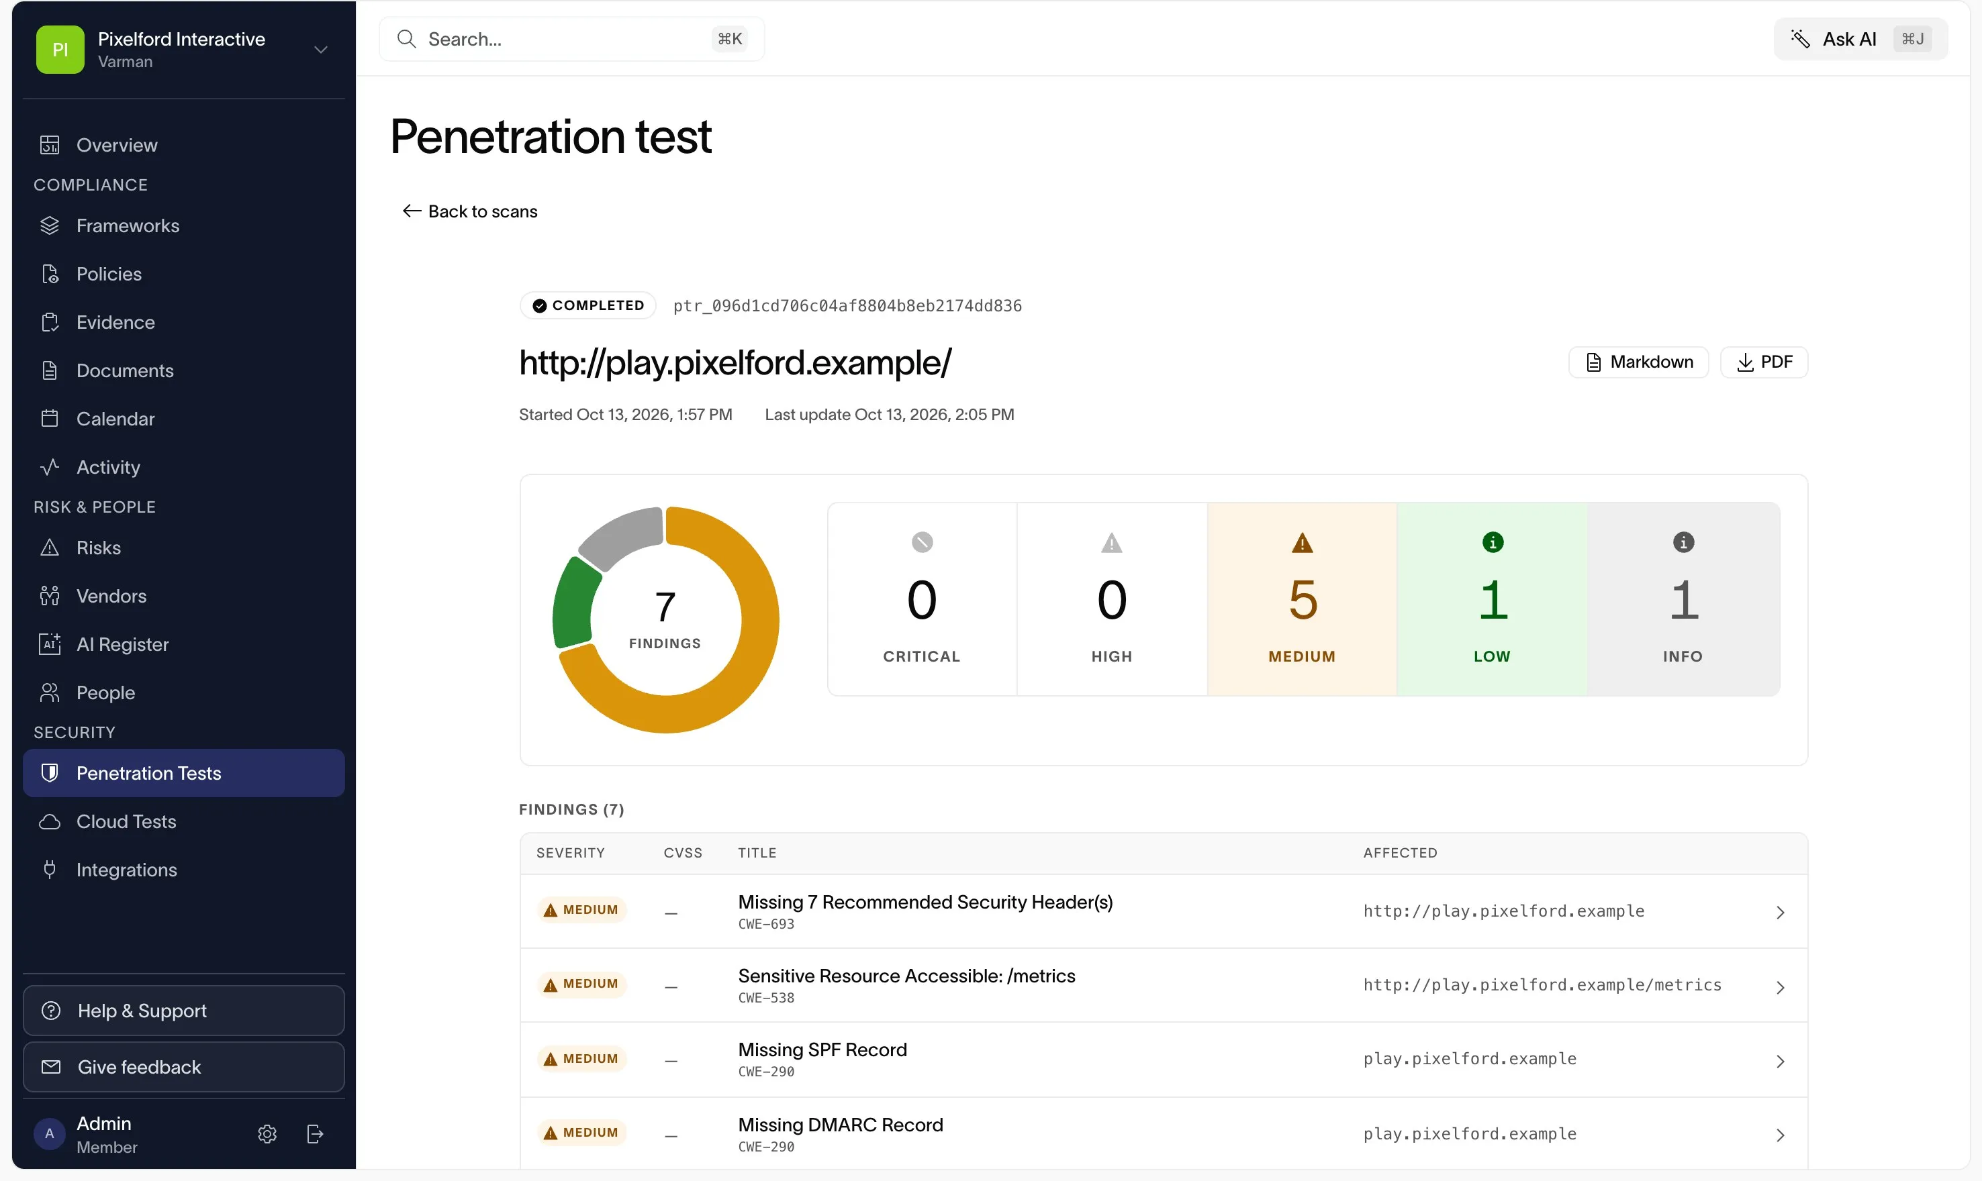Expand chevron for /metrics finding row

[x=1781, y=988]
